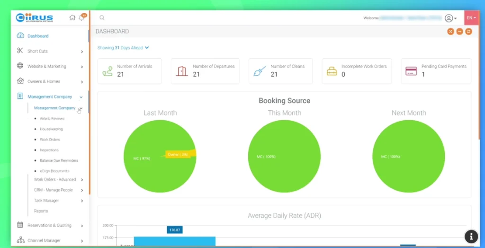
Task: Click the Owner slice label on Last Month chart
Action: [178, 154]
